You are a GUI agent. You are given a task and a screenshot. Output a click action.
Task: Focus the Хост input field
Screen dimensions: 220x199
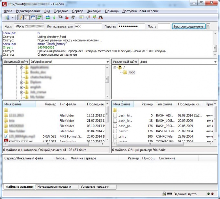point(29,26)
